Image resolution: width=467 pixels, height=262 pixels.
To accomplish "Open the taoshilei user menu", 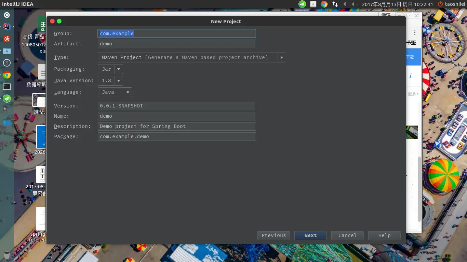I will coord(455,4).
